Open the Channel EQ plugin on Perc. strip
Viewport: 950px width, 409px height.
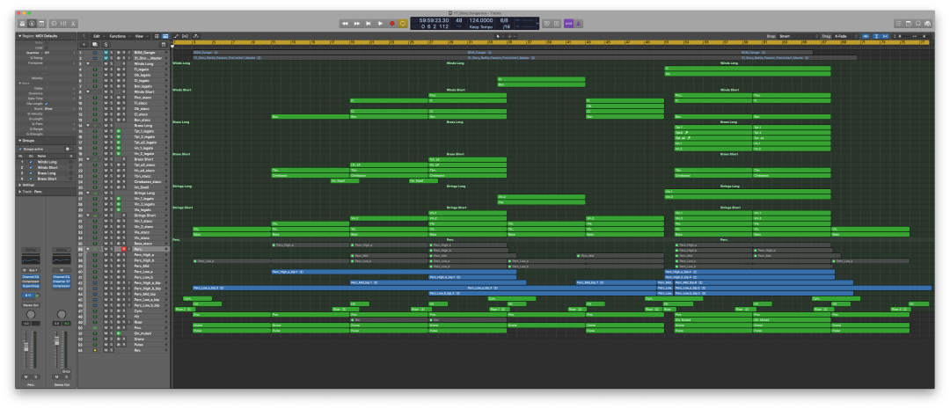[x=30, y=277]
